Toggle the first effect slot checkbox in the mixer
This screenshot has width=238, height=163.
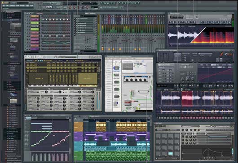coord(75,19)
